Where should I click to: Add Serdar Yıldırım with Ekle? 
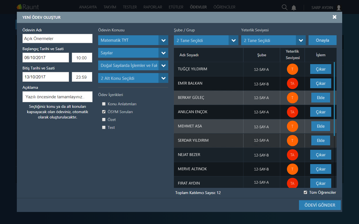[321, 141]
